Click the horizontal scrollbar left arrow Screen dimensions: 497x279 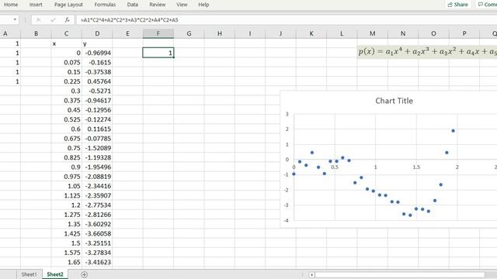(x=312, y=274)
